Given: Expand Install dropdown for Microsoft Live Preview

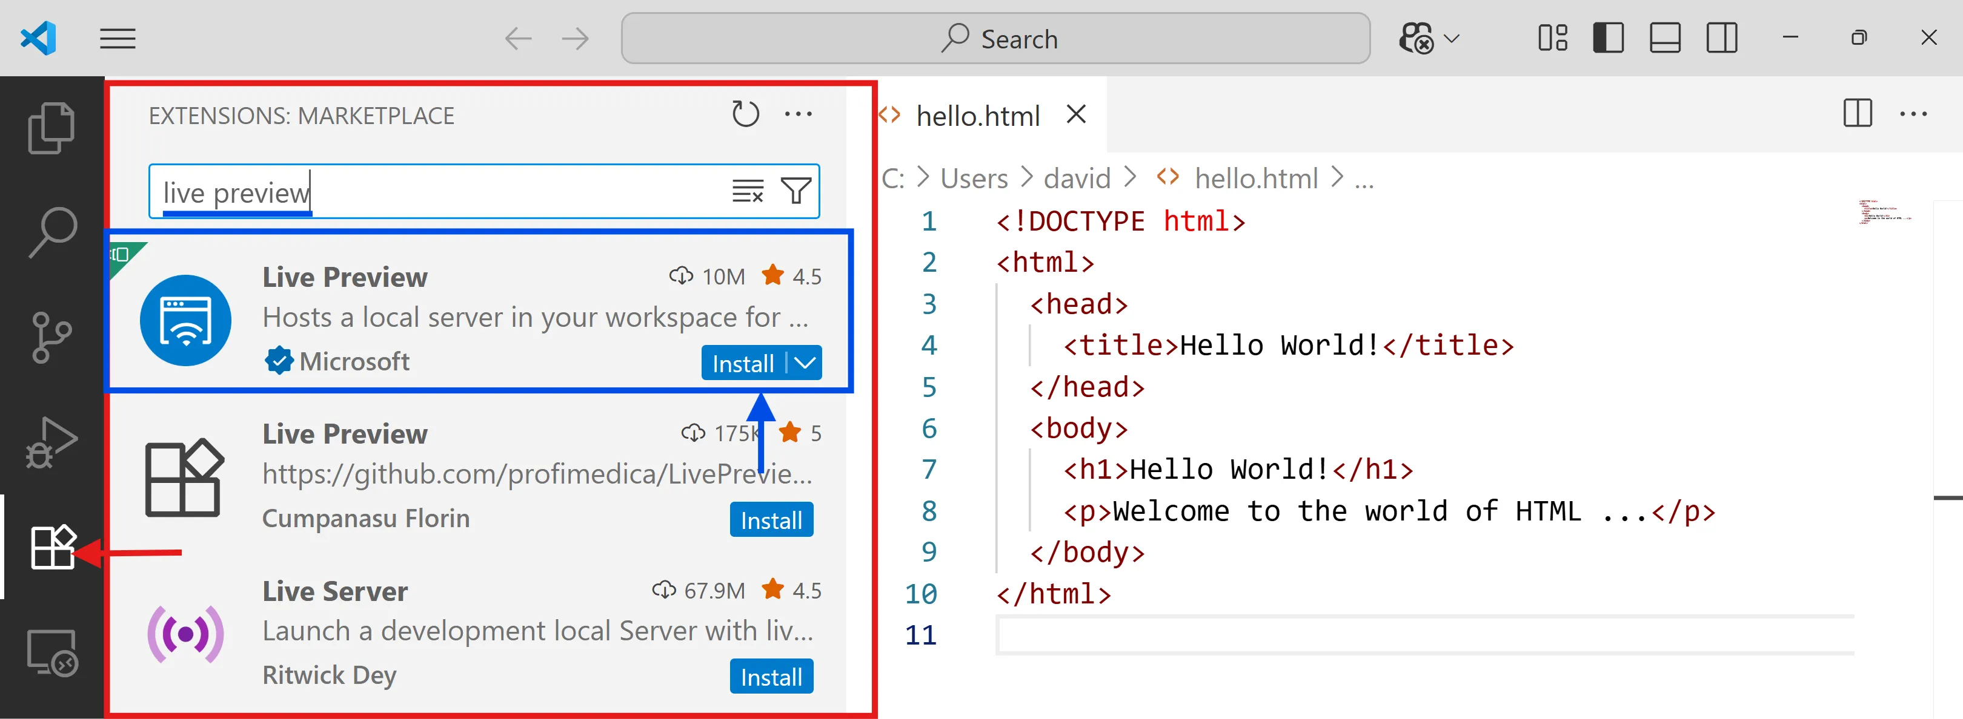Looking at the screenshot, I should tap(805, 363).
